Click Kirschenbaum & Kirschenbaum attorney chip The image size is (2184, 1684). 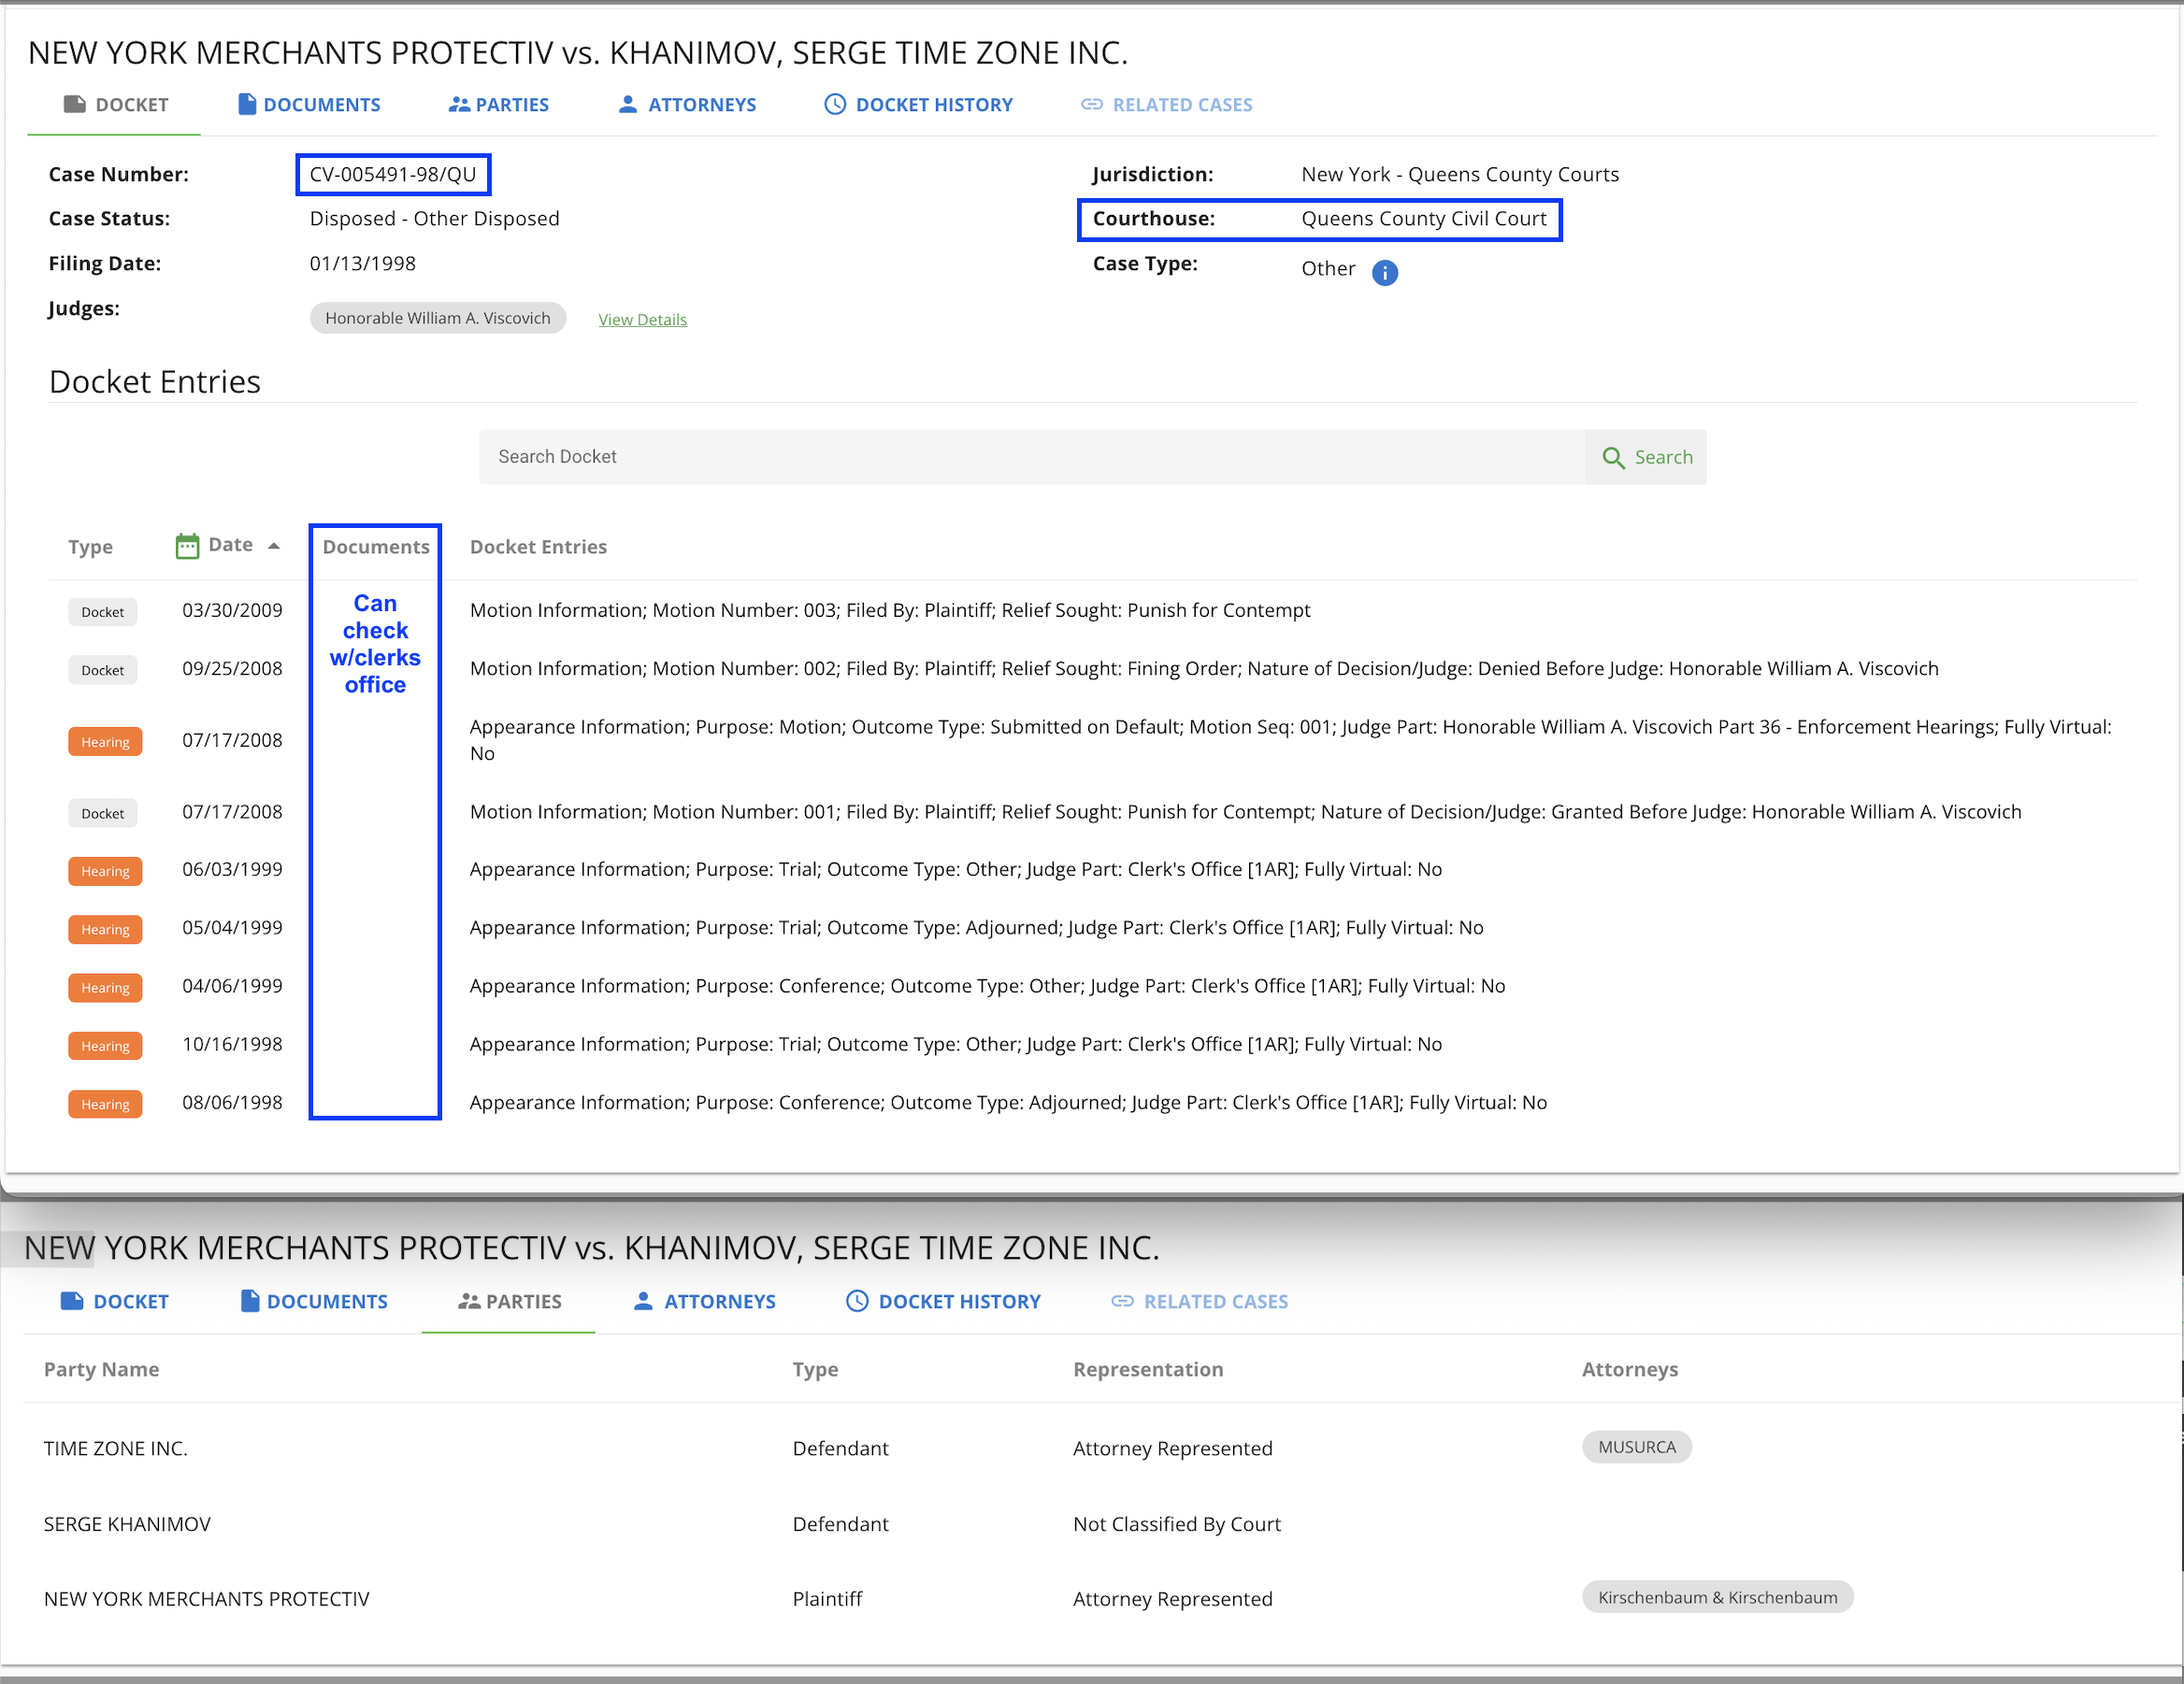1717,1597
